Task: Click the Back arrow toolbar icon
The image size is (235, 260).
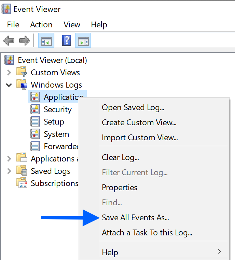Action: (9, 41)
